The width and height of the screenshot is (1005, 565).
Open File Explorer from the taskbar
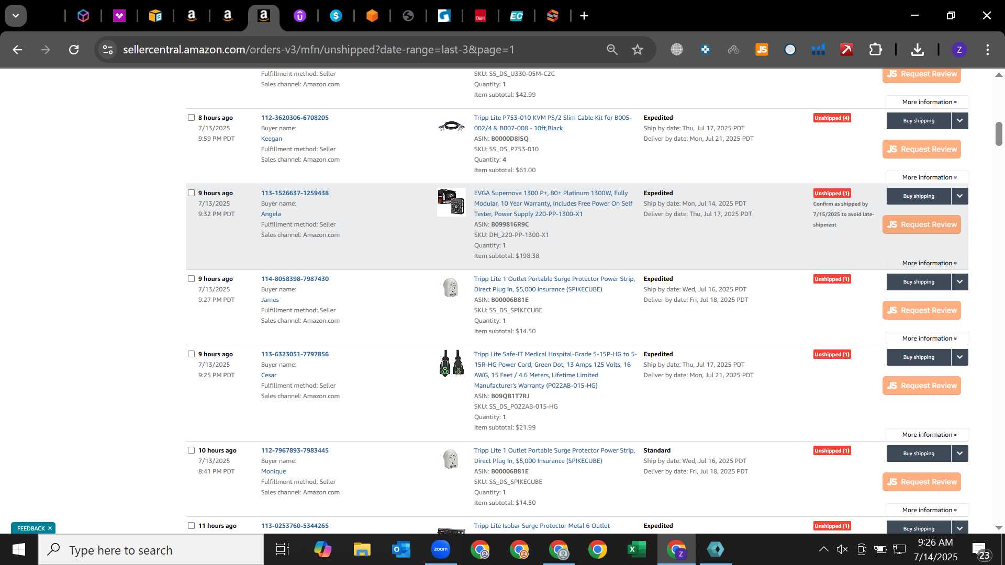[x=362, y=549]
